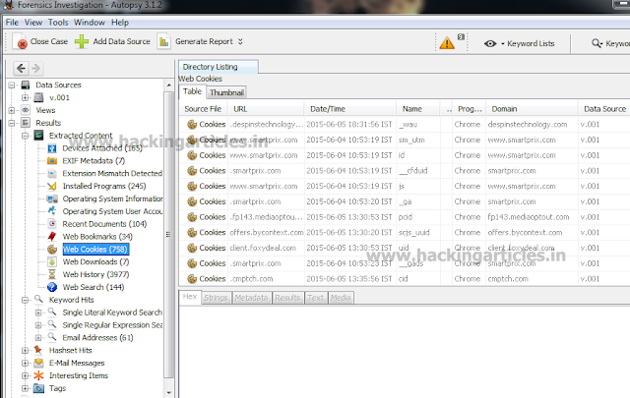The width and height of the screenshot is (630, 398).
Task: Sort by the Date/Time column header
Action: 350,109
